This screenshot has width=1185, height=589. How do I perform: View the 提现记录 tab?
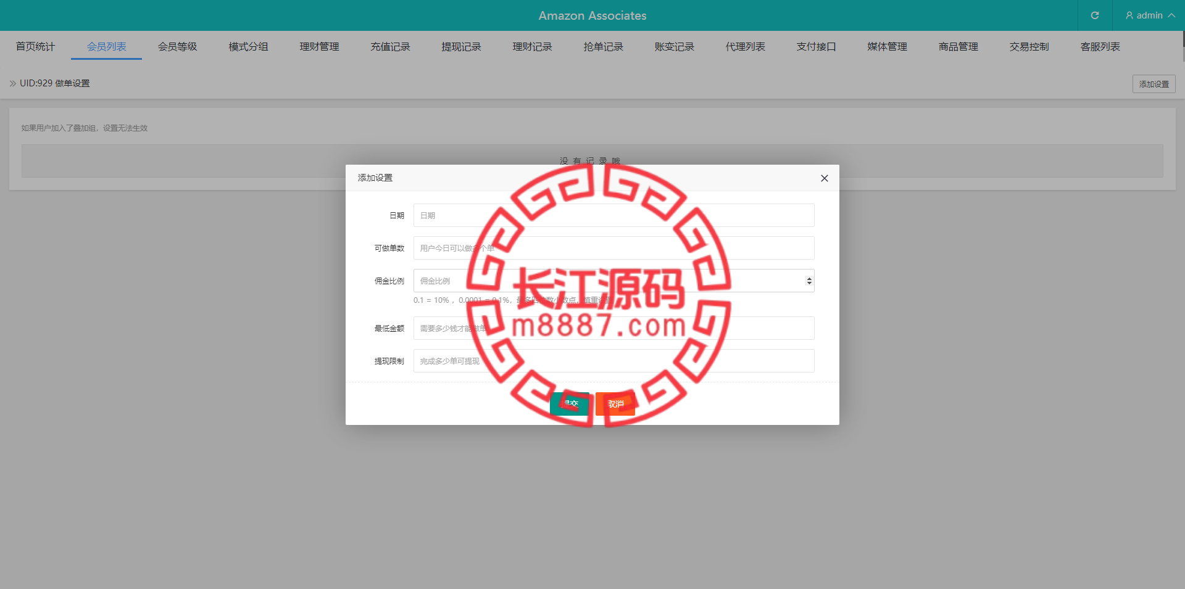[x=461, y=46]
